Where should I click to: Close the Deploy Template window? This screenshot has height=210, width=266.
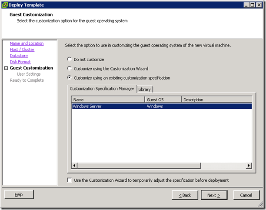[x=259, y=5]
